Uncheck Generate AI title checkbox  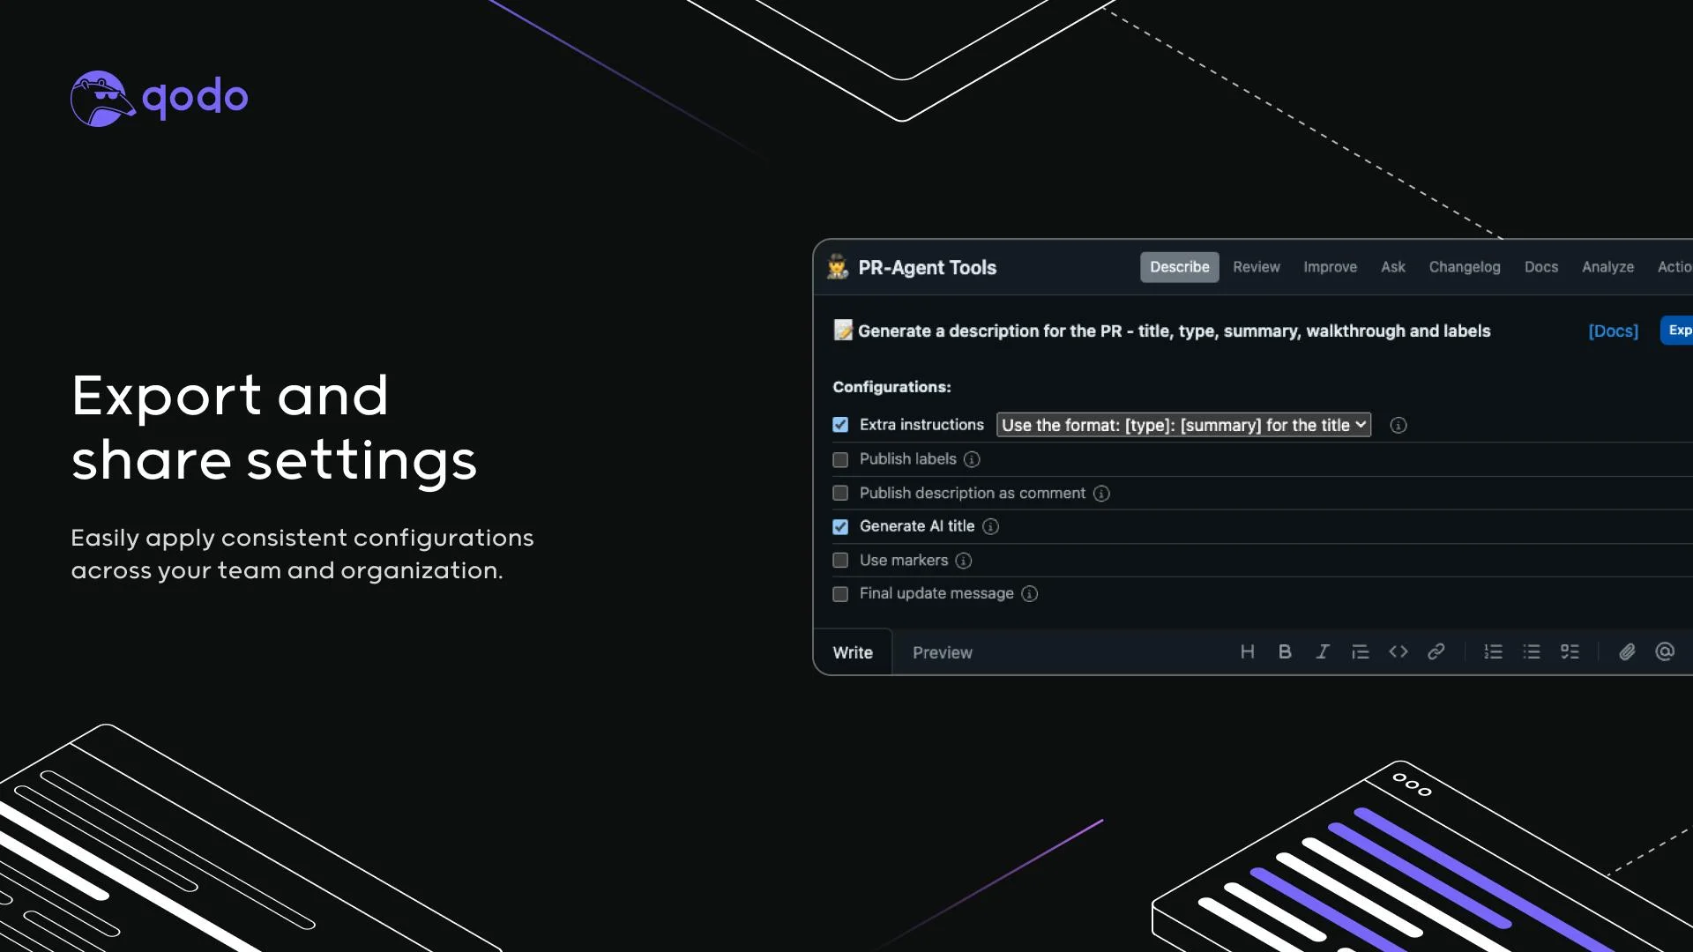coord(840,526)
